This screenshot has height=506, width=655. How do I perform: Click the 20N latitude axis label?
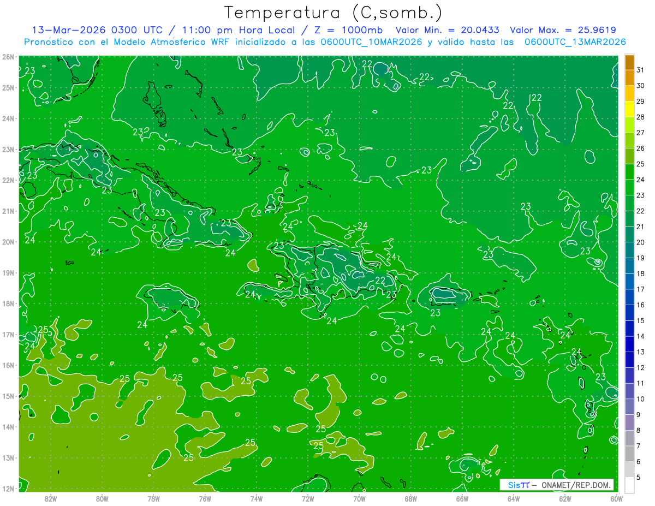point(8,242)
